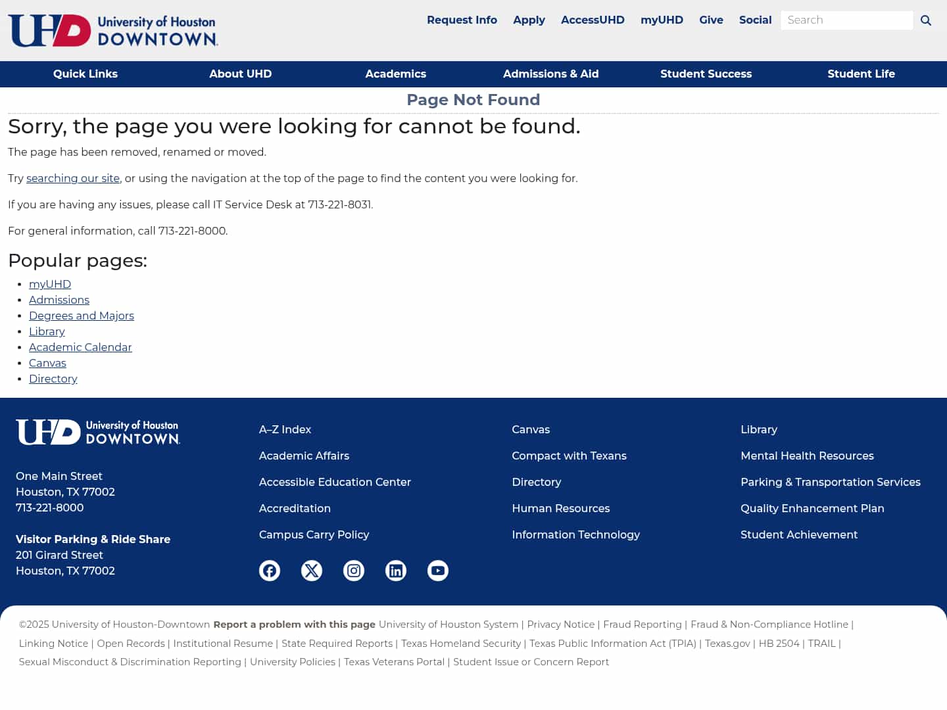The height and width of the screenshot is (710, 947).
Task: Open Directory in the footer links
Action: coord(537,482)
